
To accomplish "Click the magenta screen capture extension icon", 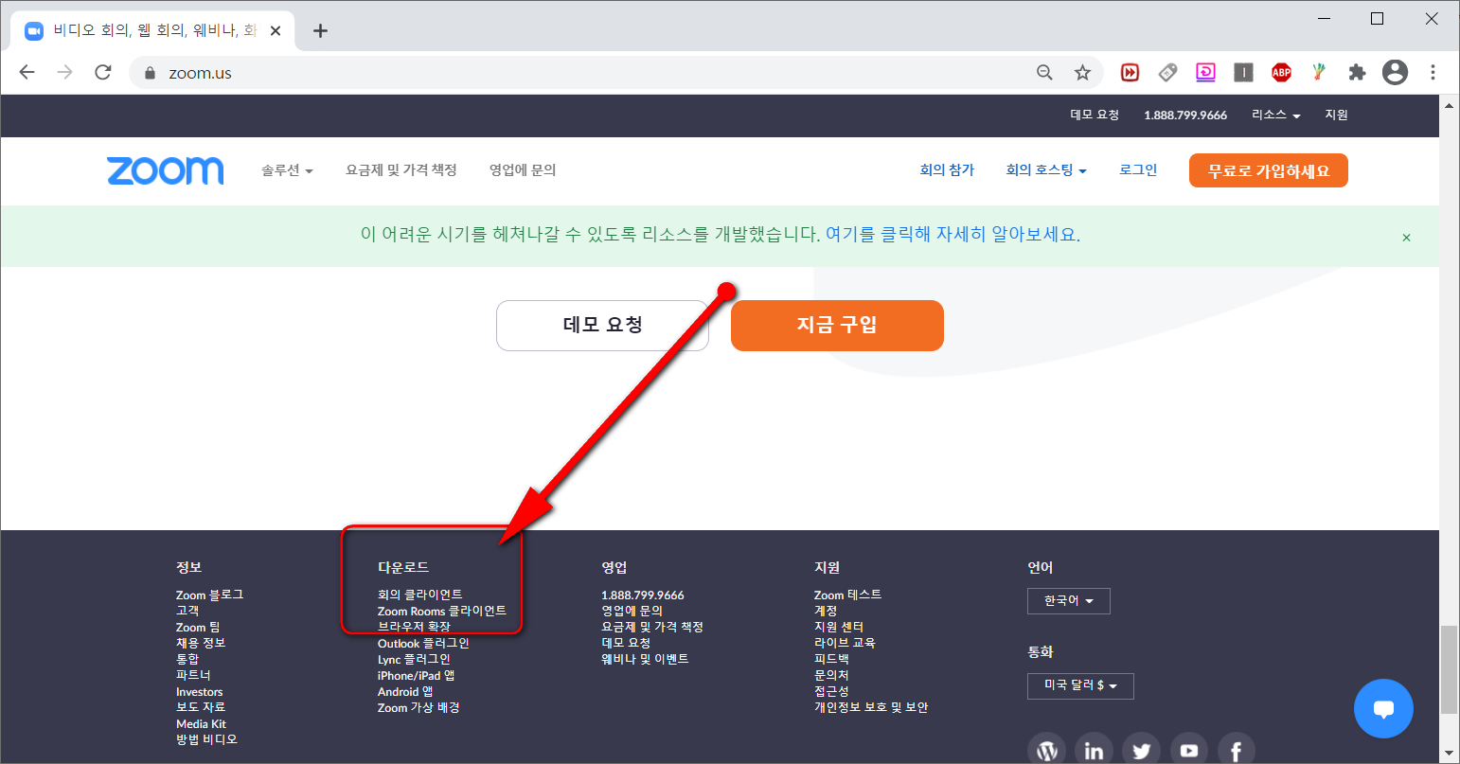I will coord(1205,72).
